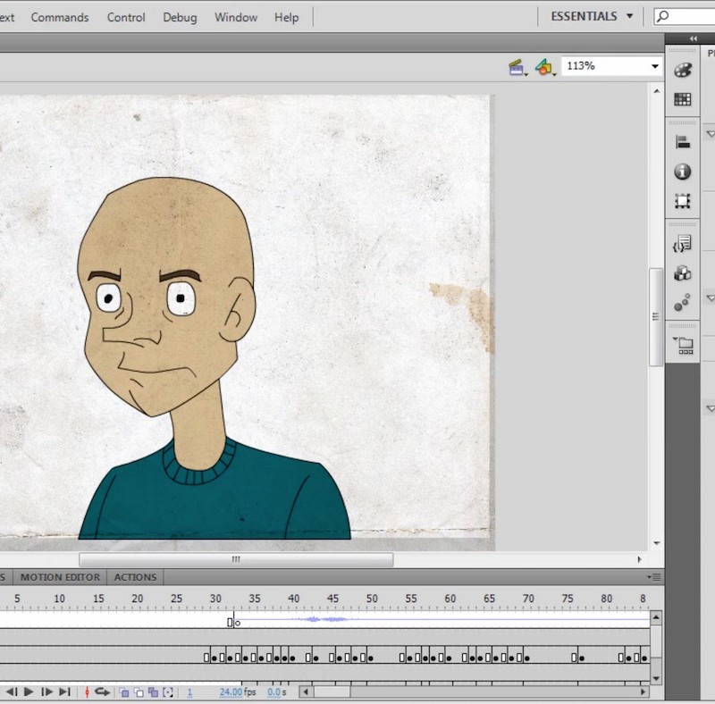This screenshot has height=704, width=715.
Task: Collapse panels using double-arrow button
Action: click(694, 38)
